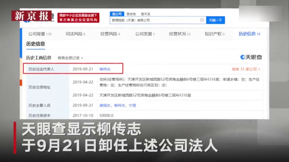The width and height of the screenshot is (289, 162).
Task: Focus the company name search field
Action: tap(158, 20)
